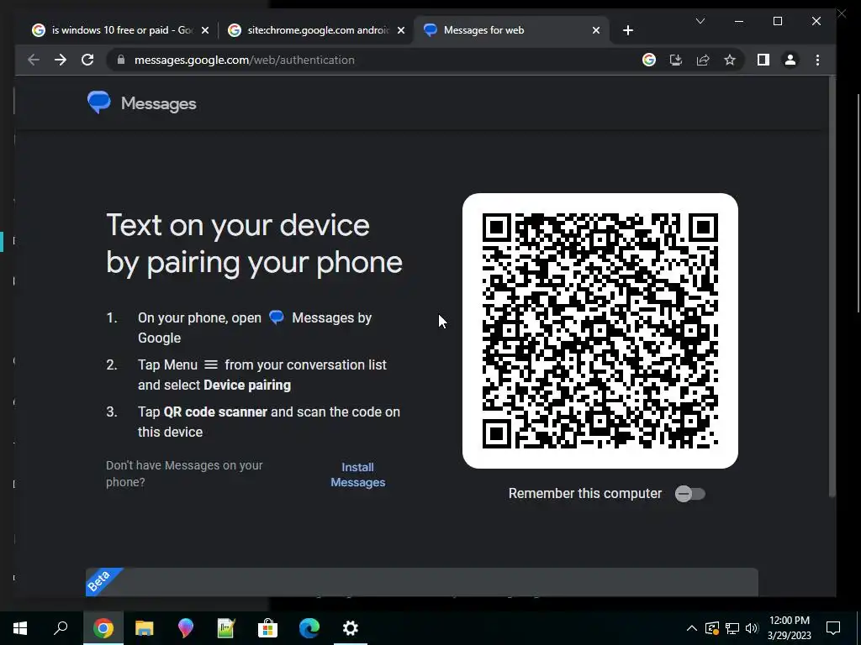Open Microsoft Edge from taskbar
This screenshot has height=645, width=861.
click(309, 627)
